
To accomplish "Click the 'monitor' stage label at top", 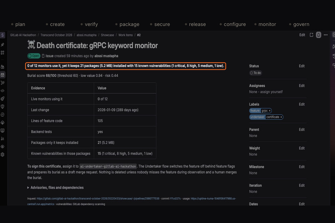I will pyautogui.click(x=267, y=25).
